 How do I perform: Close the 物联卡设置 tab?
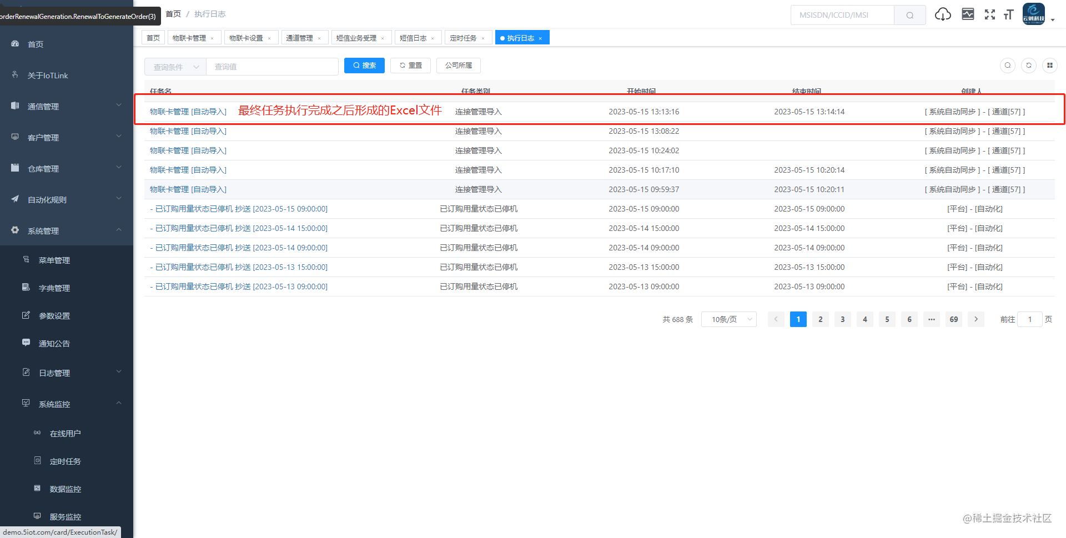coord(269,38)
